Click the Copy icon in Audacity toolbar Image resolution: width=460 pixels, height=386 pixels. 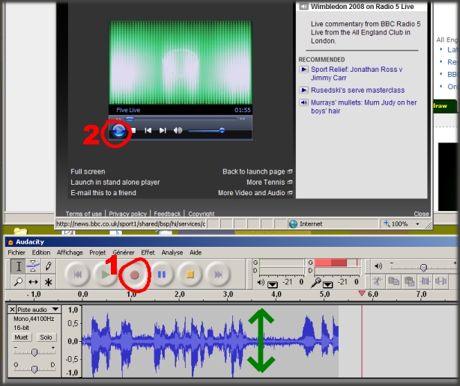tap(393, 281)
